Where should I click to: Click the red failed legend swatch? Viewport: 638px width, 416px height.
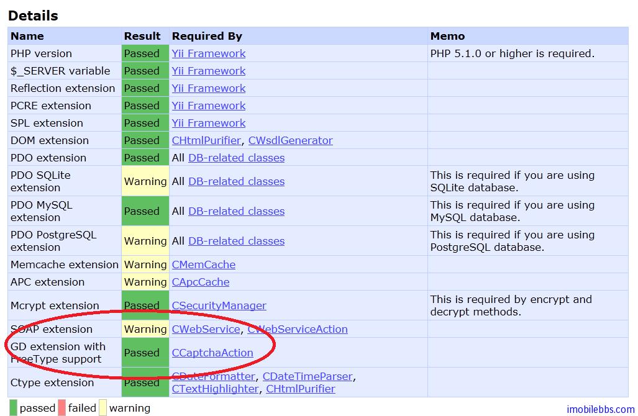pyautogui.click(x=62, y=408)
